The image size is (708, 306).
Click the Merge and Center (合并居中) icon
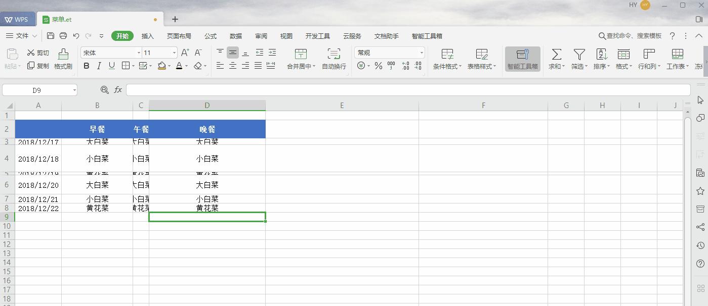[x=301, y=58]
